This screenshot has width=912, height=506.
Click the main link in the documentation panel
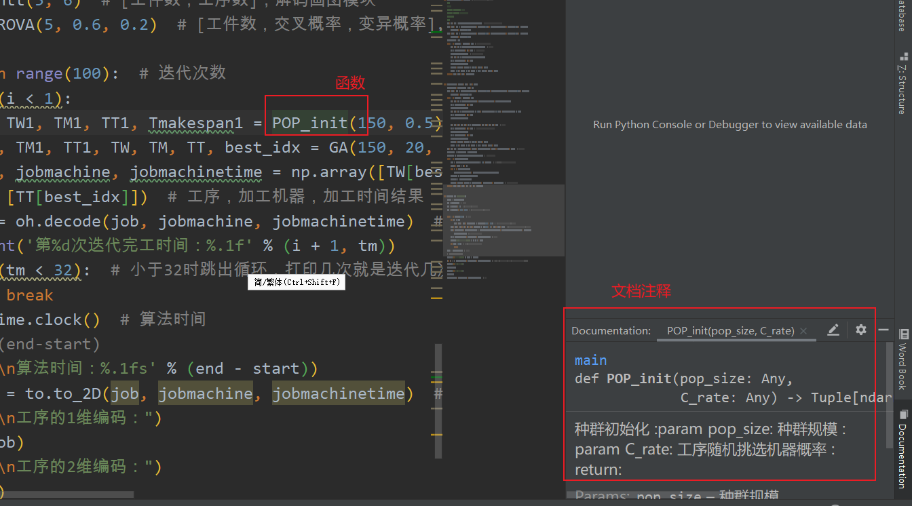[590, 360]
